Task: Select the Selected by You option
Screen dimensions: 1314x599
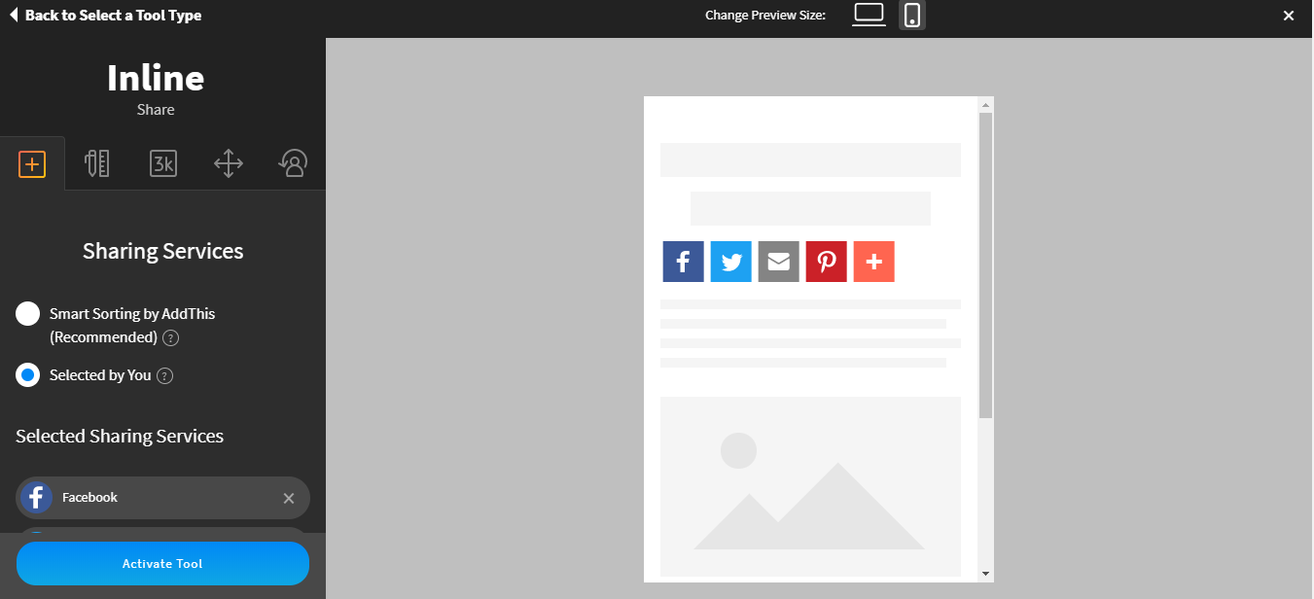Action: 28,374
